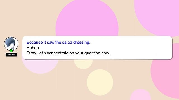Select the DELPHI name label

point(11,54)
